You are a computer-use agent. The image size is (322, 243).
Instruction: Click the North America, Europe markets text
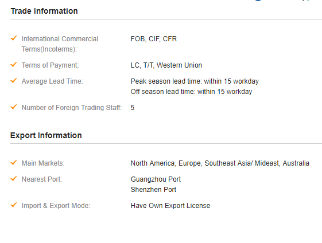(x=220, y=163)
